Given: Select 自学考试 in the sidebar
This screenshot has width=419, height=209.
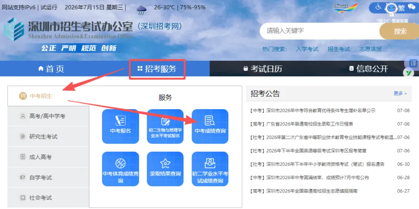Looking at the screenshot, I should pyautogui.click(x=48, y=178).
